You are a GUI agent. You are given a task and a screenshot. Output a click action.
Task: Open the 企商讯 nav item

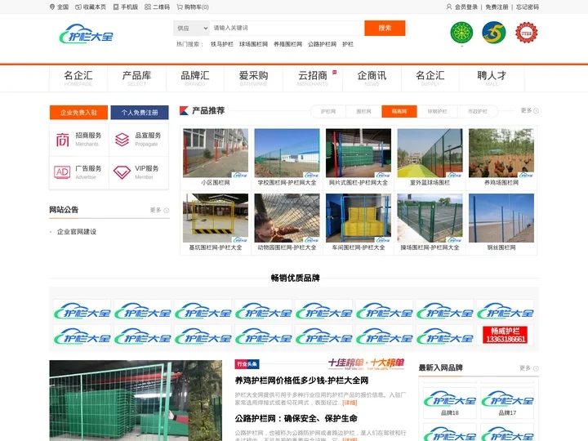(x=372, y=78)
